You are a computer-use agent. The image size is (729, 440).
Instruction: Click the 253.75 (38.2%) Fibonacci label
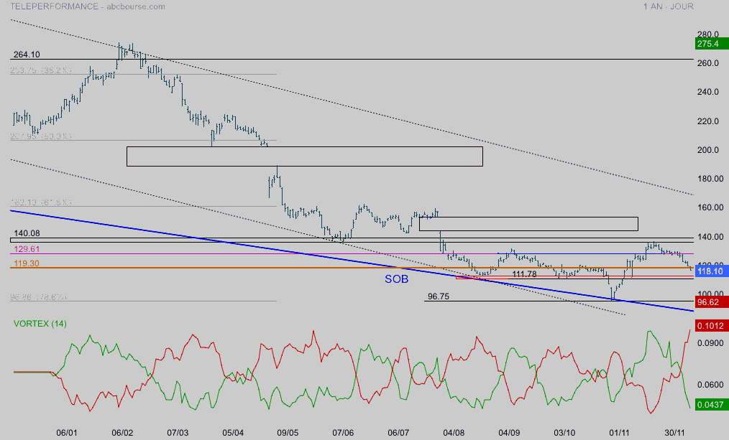pyautogui.click(x=41, y=70)
